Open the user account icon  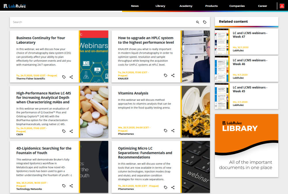click(x=282, y=6)
